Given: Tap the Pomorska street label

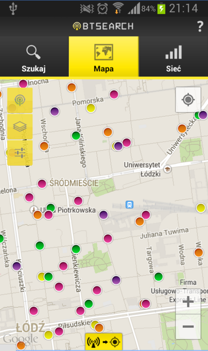Looking at the screenshot, I should (88, 101).
